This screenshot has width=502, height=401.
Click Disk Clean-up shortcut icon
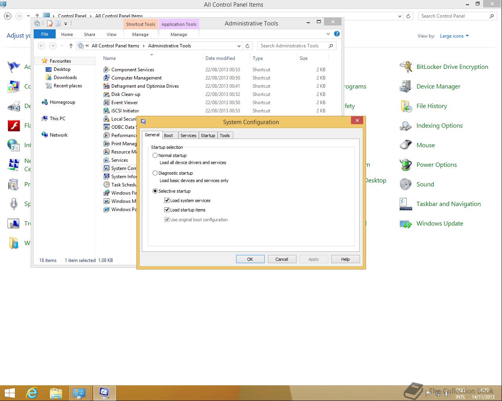106,94
